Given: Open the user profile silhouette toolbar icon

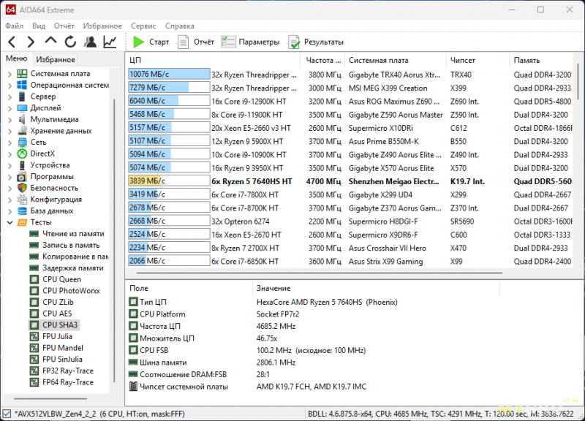Looking at the screenshot, I should 90,42.
